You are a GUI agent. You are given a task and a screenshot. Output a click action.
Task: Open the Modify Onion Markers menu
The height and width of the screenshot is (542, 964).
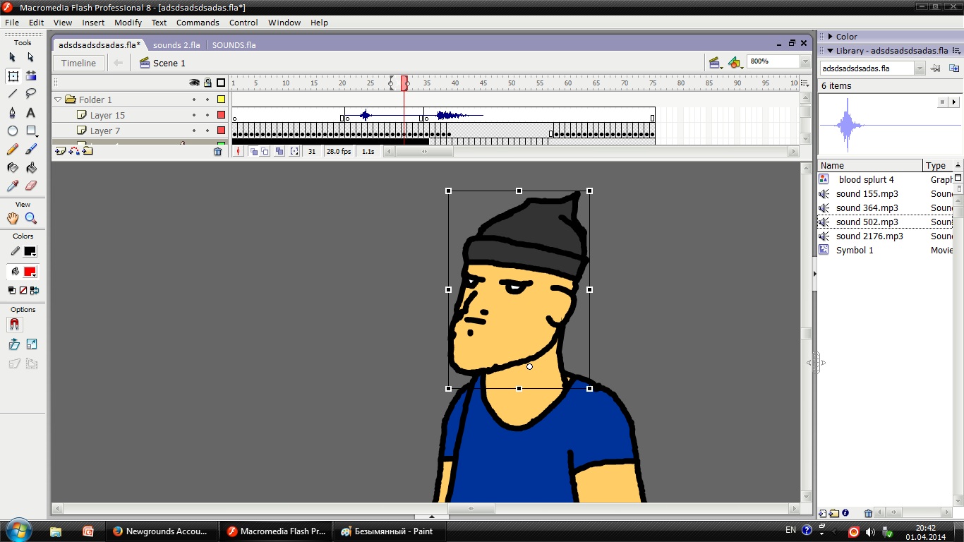coord(294,151)
